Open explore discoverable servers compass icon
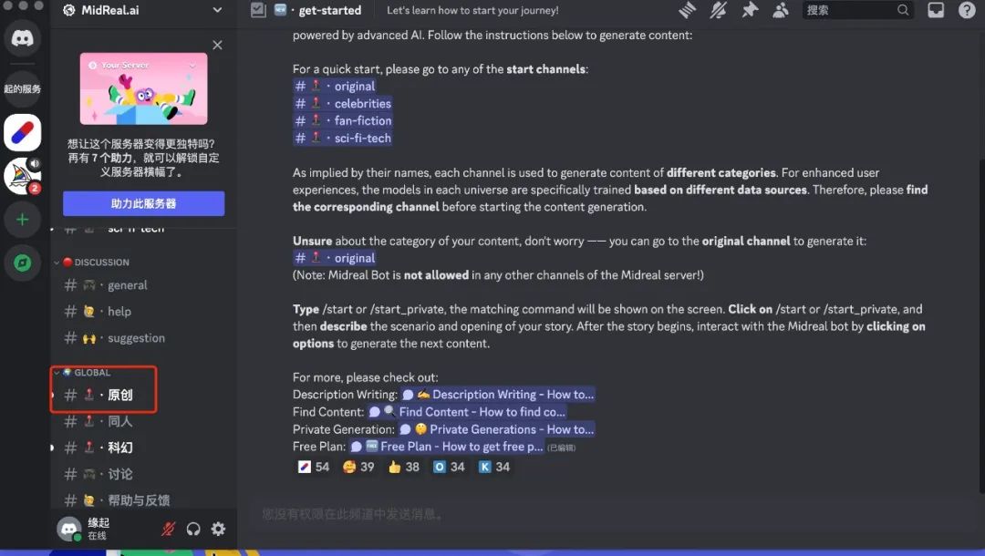Viewport: 985px width, 556px height. [23, 263]
